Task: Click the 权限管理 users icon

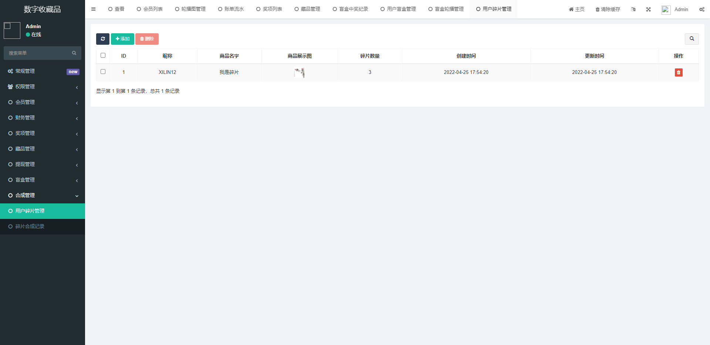Action: coord(10,87)
